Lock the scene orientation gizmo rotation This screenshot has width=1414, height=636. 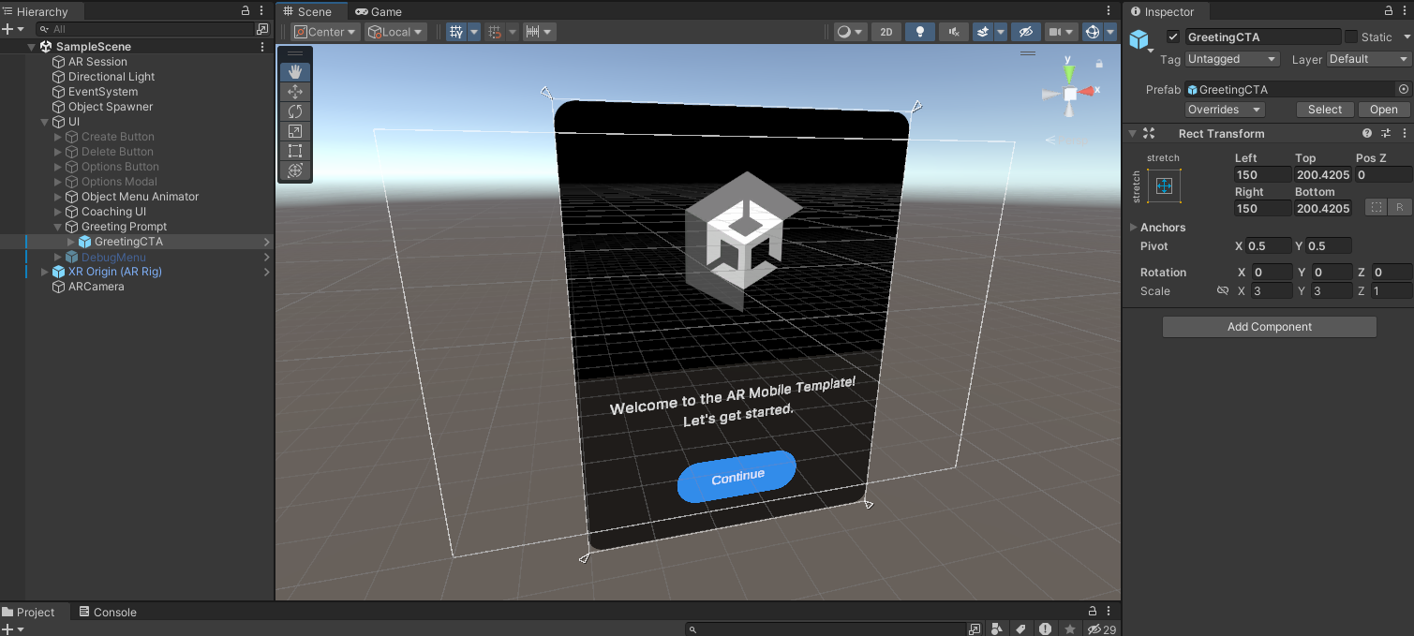[1100, 64]
